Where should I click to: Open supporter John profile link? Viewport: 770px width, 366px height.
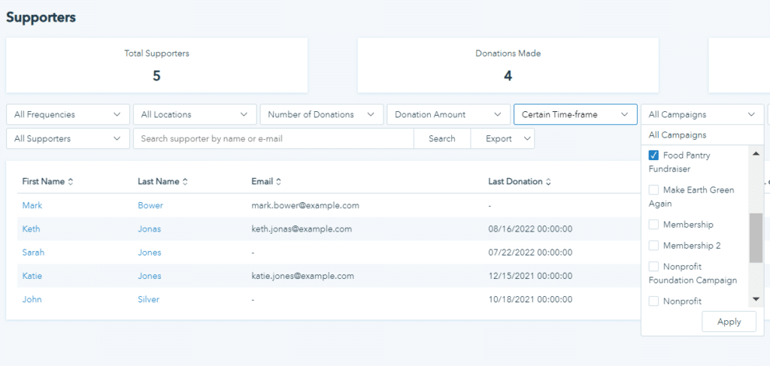[x=32, y=299]
